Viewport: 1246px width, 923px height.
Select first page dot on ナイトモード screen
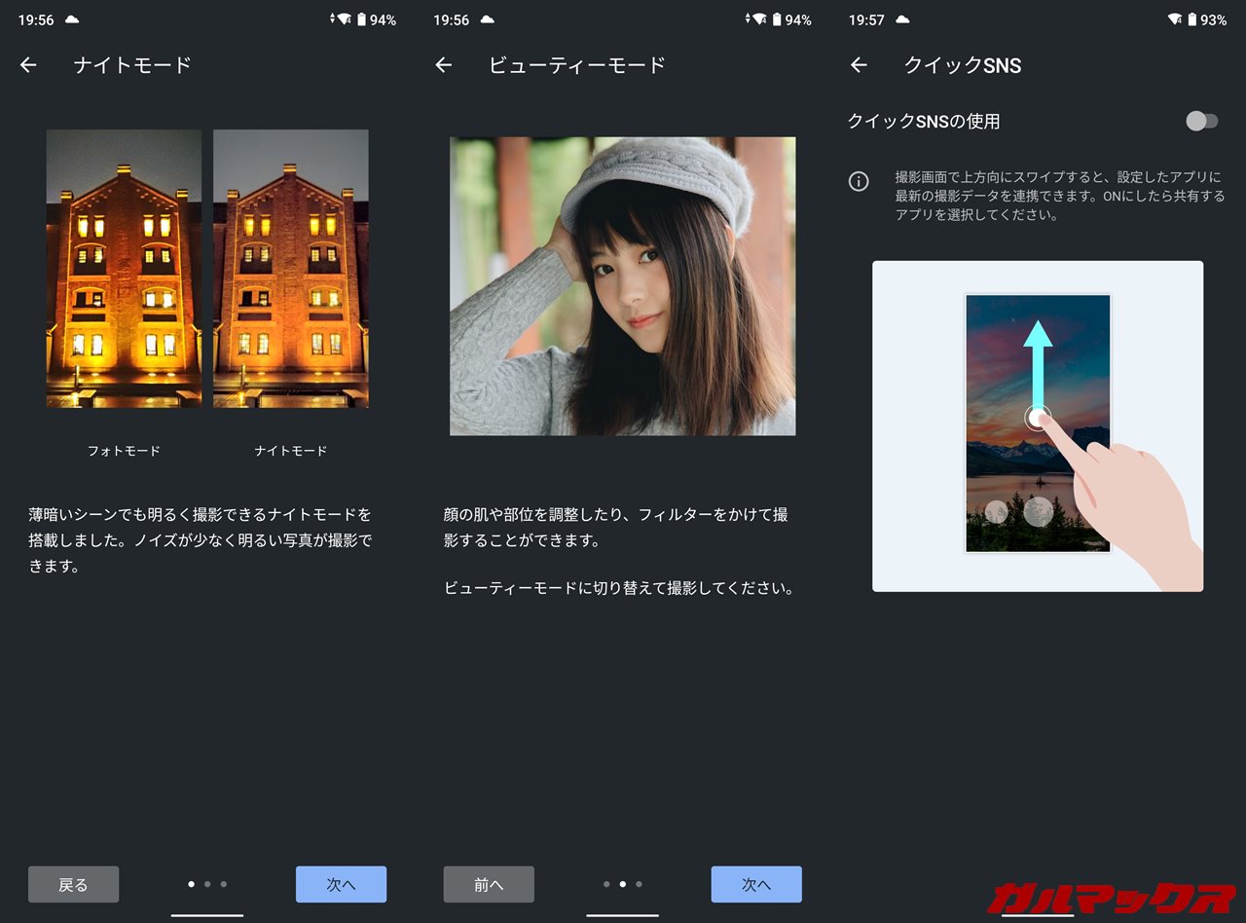click(191, 884)
